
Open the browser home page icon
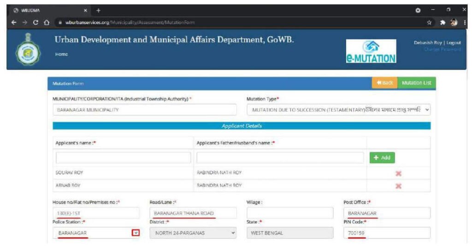[47, 22]
